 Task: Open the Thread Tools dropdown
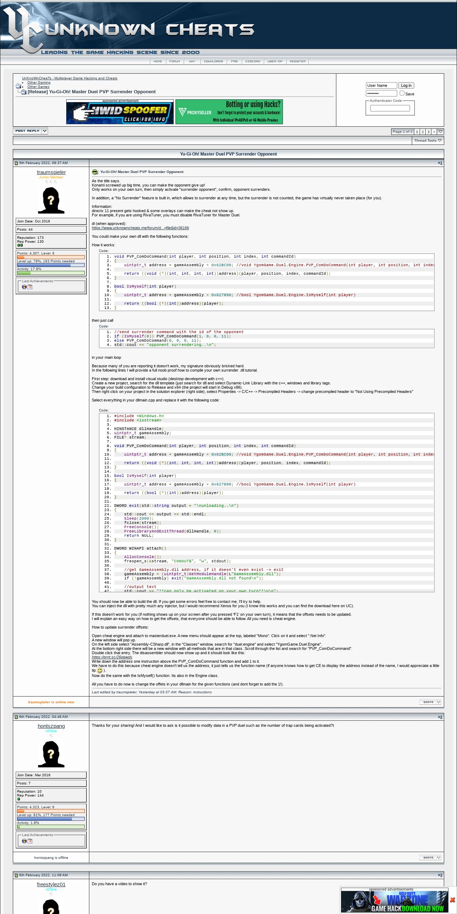click(x=428, y=141)
